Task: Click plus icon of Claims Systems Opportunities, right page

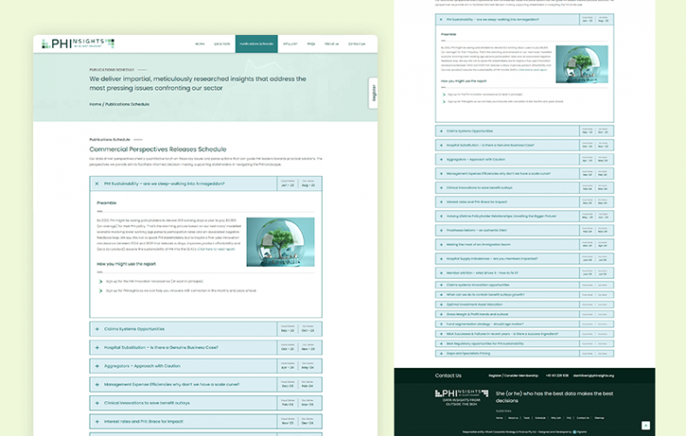Action: (441, 131)
